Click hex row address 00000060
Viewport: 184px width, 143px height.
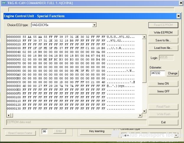(14, 60)
